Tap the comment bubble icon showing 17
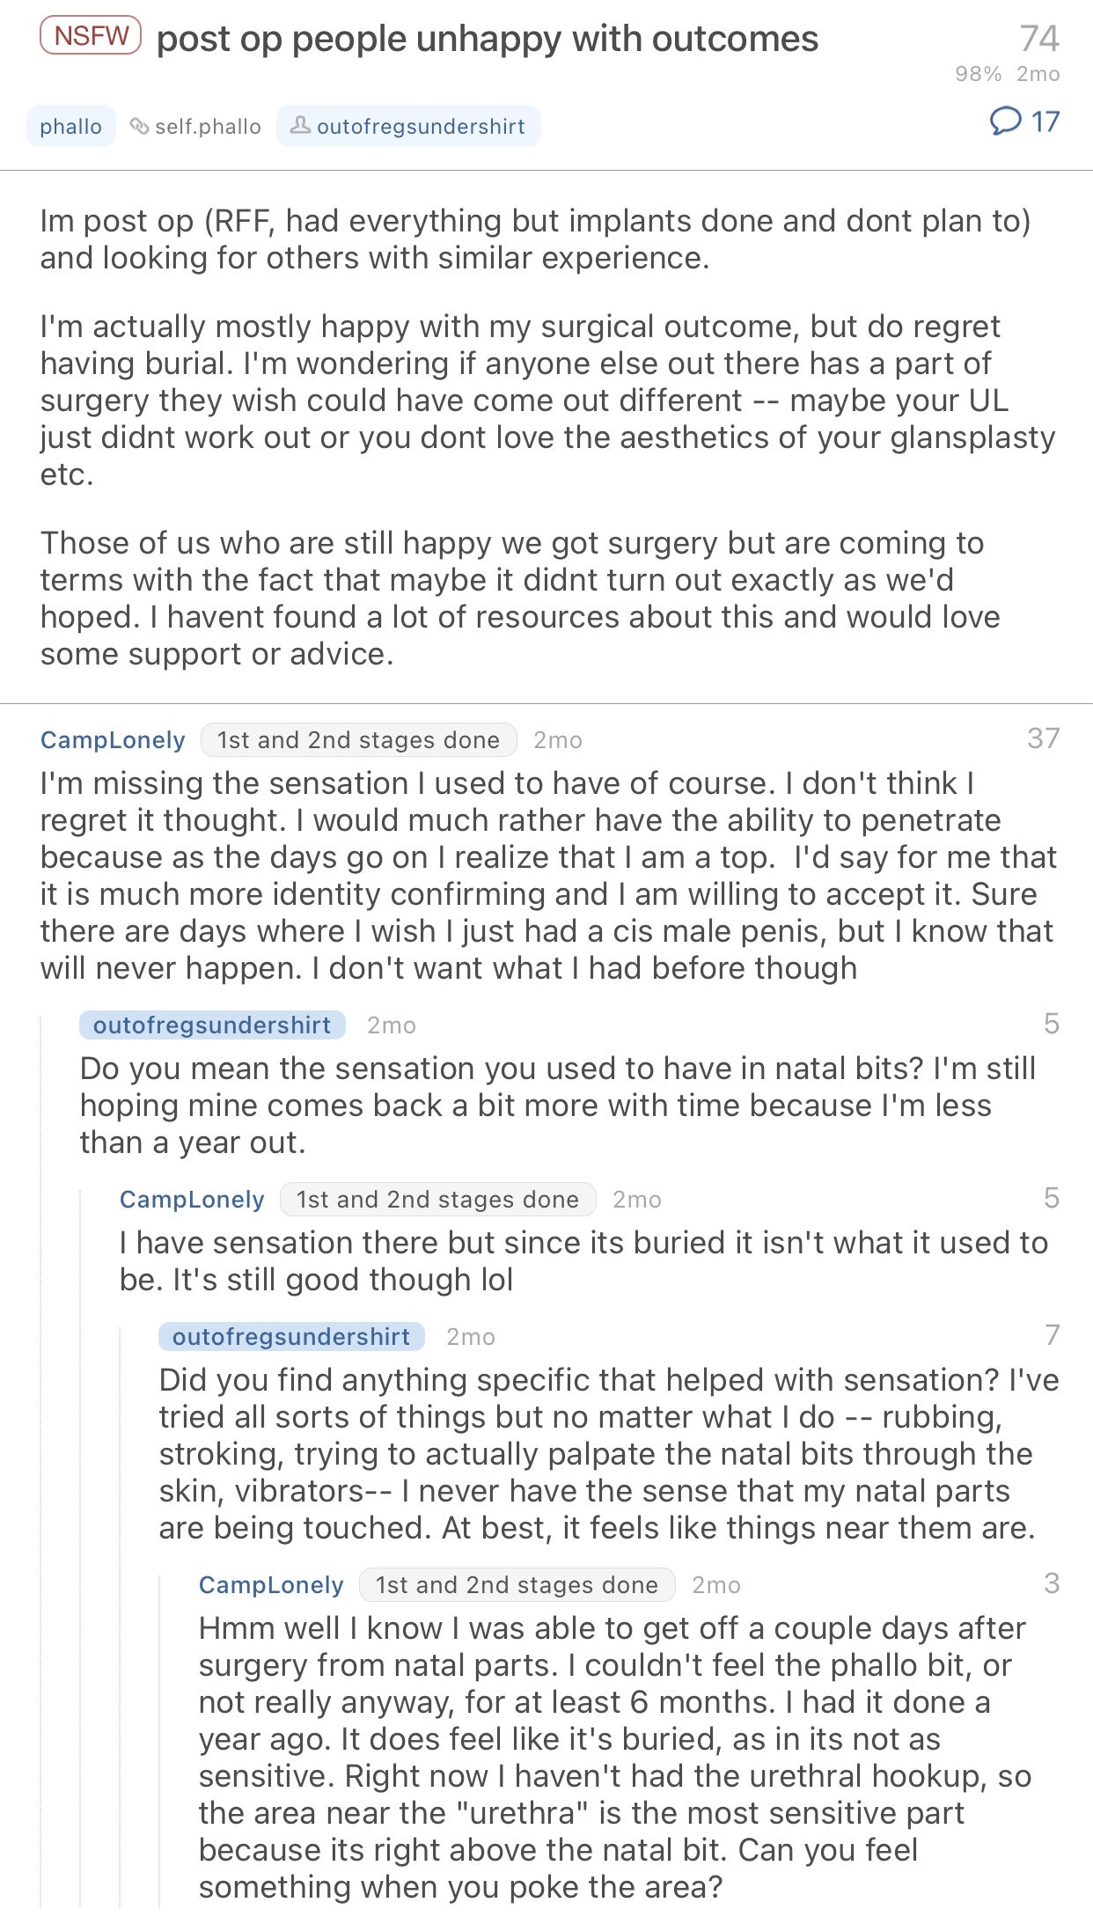 (x=1006, y=121)
